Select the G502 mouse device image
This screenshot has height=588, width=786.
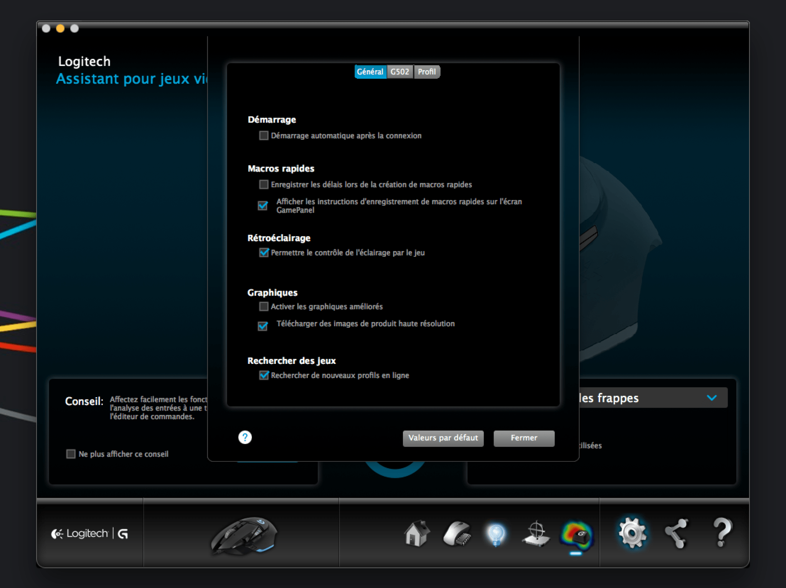[244, 536]
